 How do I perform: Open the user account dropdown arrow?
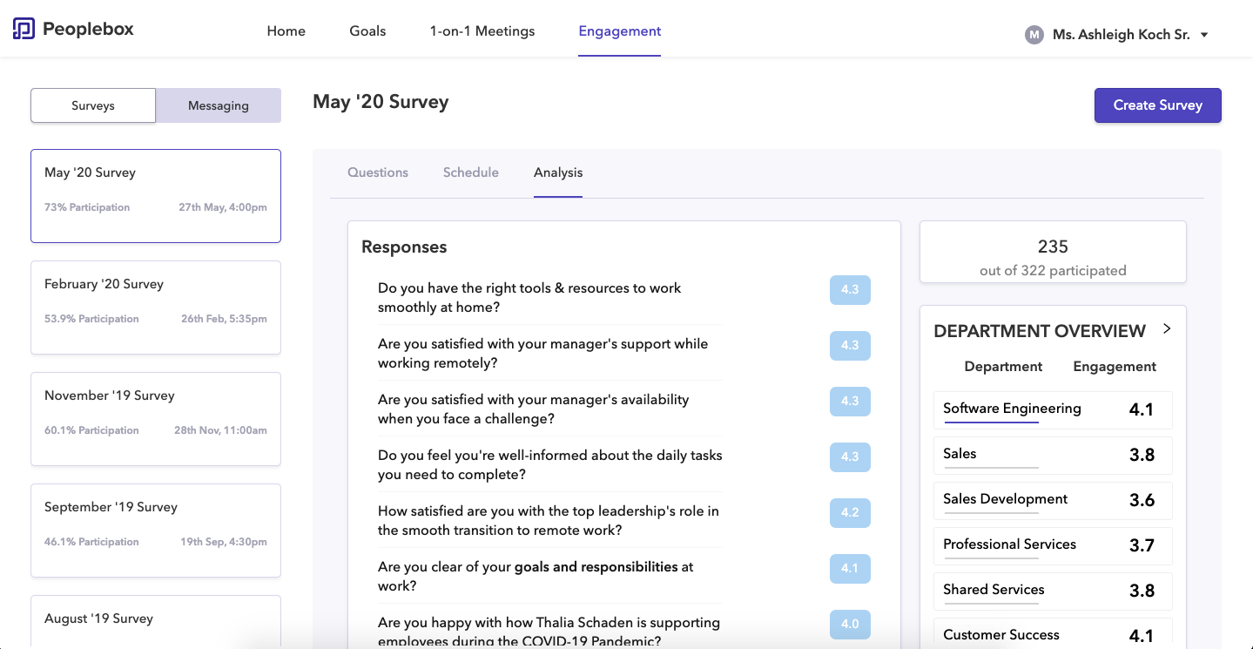point(1204,35)
